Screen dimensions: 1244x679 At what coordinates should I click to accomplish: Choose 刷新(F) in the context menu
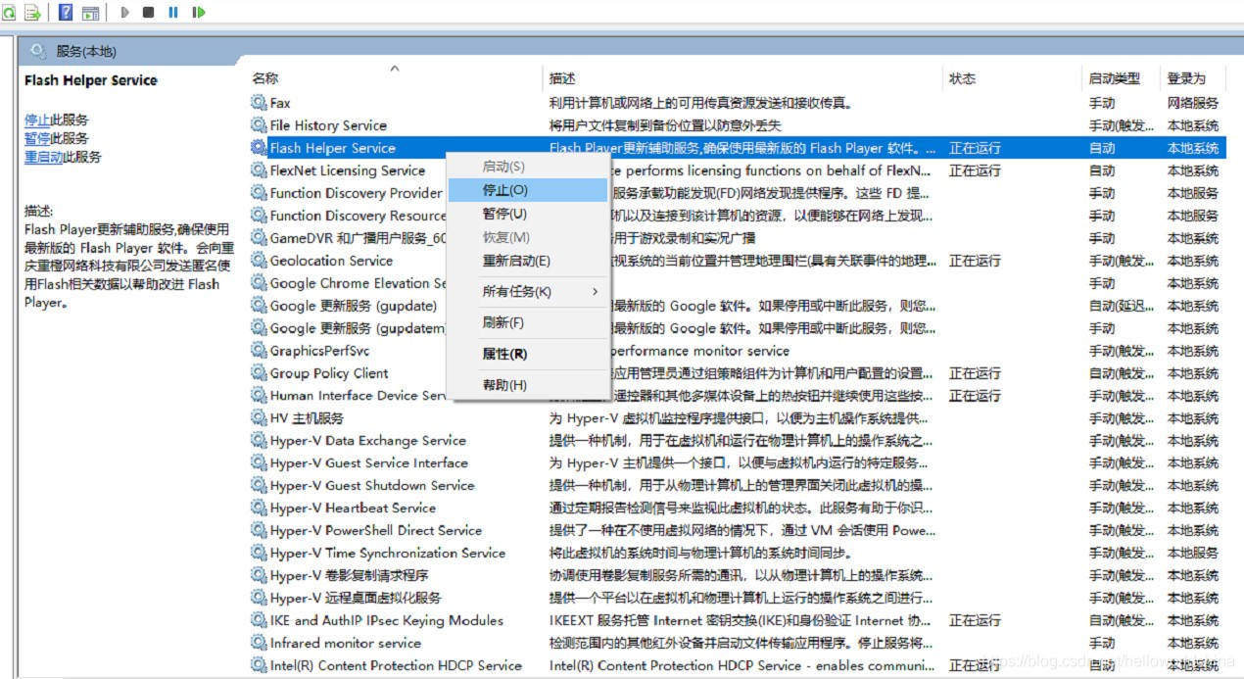[x=527, y=322]
